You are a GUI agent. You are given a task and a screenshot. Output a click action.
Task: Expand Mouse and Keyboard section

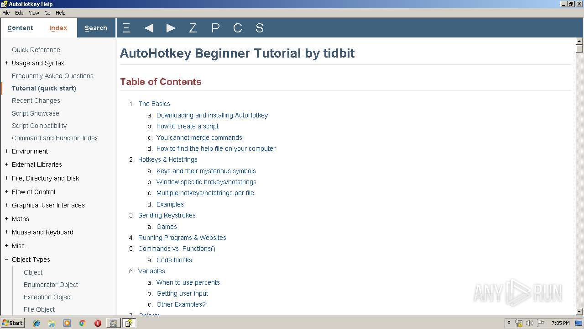coord(6,232)
